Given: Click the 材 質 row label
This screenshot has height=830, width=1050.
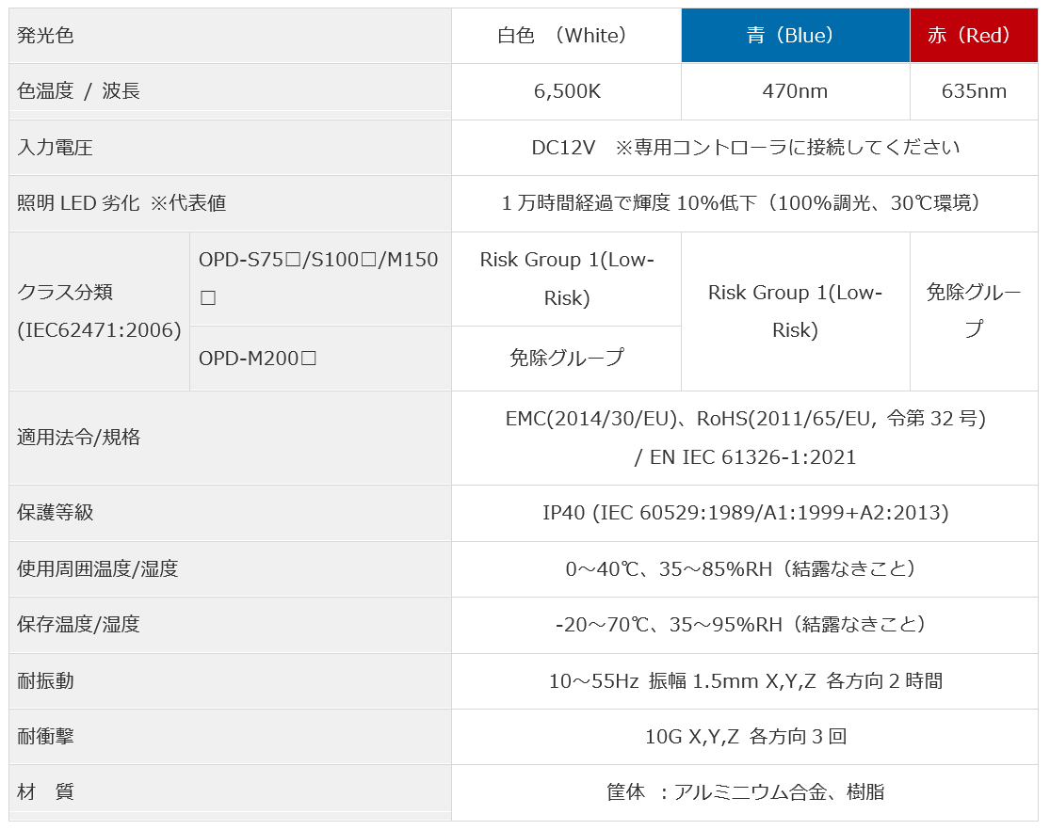Looking at the screenshot, I should [230, 792].
